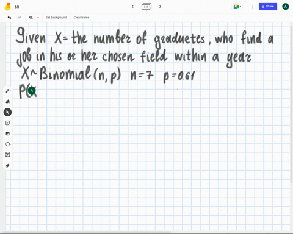Redo the last action
Image resolution: width=293 pixels, height=234 pixels.
[x=19, y=18]
